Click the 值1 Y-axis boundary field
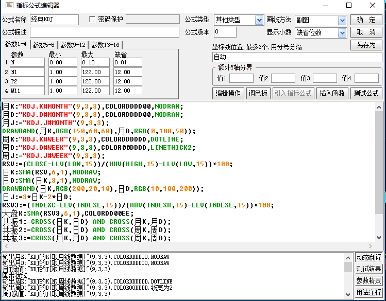 point(242,78)
